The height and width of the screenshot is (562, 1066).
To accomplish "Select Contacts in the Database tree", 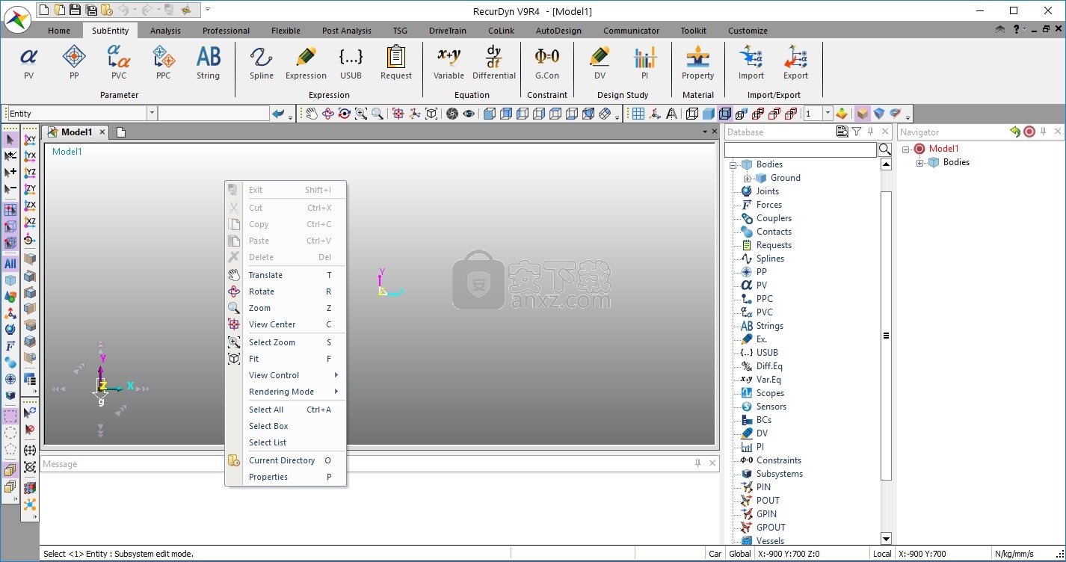I will [774, 232].
